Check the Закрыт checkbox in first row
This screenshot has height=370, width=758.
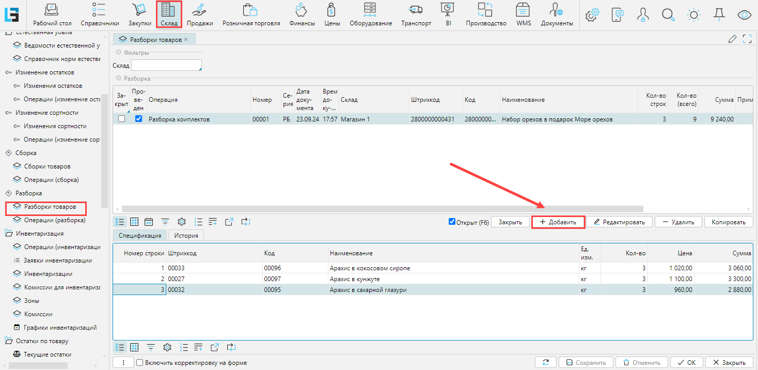click(x=121, y=119)
